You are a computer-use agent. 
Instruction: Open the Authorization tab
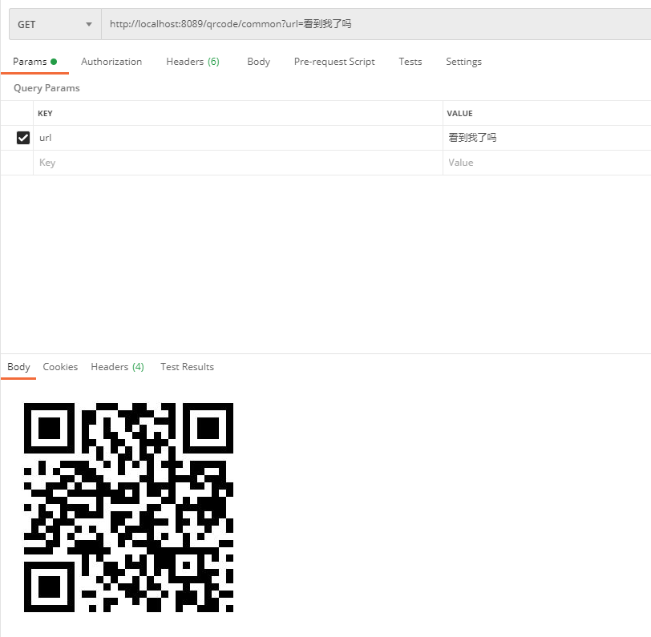coord(111,62)
